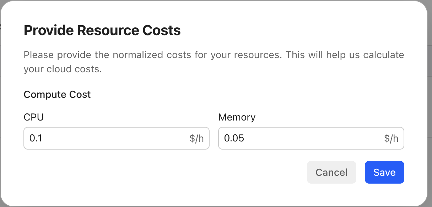Click the CPU field label
Screen dimensions: 432x207
[33, 117]
